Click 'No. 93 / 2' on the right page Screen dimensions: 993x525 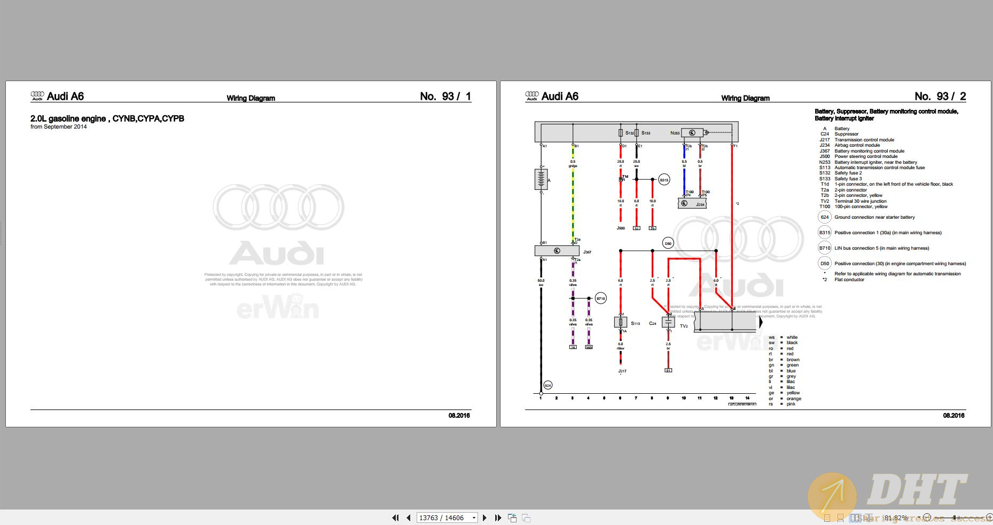point(940,97)
